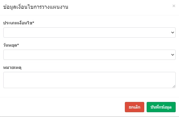179x117 pixels.
Task: Close the ข้อมูลเงื่อนไขการวางแผนงาน dialog with X
Action: tap(174, 6)
